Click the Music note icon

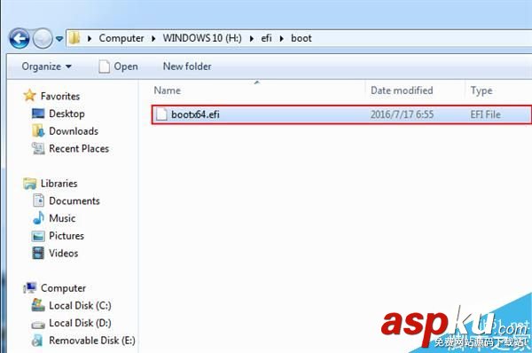[38, 218]
